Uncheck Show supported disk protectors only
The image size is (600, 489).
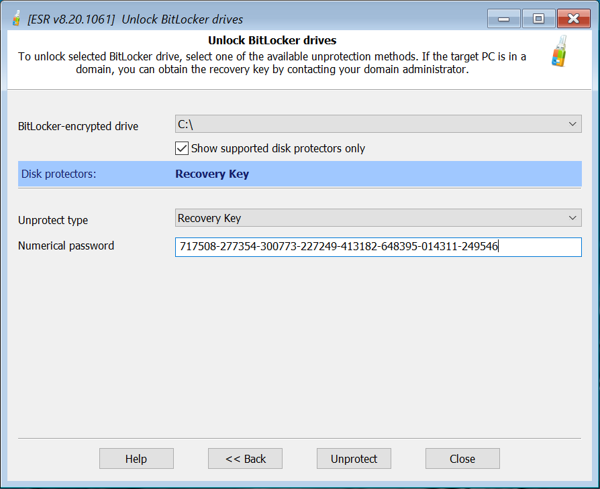click(x=181, y=148)
